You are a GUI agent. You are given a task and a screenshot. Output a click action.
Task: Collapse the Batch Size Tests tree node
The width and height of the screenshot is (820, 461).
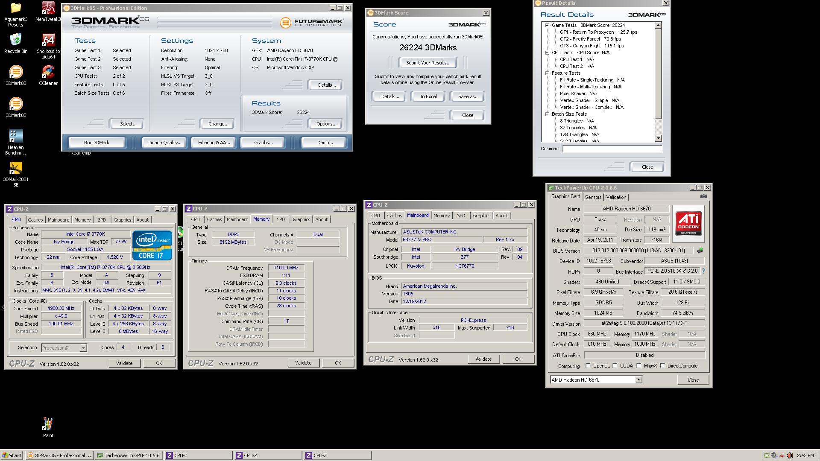[547, 114]
